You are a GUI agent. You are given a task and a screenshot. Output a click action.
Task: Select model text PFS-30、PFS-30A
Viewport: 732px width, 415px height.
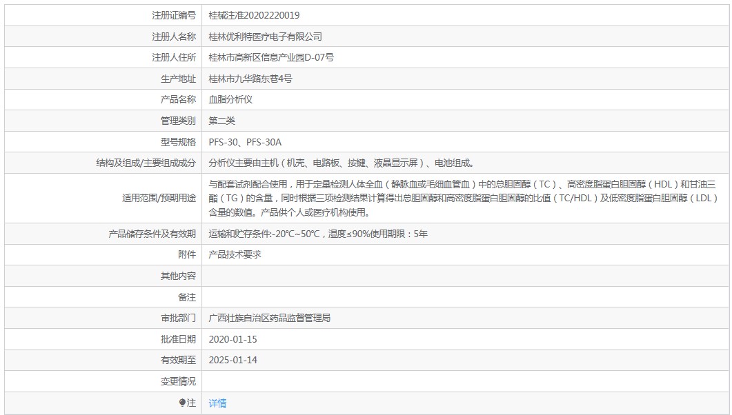(x=245, y=142)
